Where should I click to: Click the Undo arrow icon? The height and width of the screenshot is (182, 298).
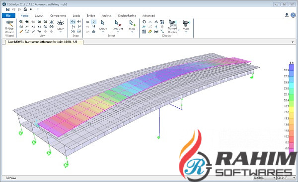pos(13,9)
